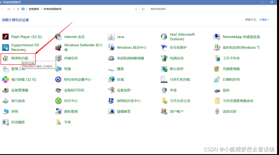Open the Internet 选项 globe icon
The height and width of the screenshot is (155, 279).
[58, 37]
